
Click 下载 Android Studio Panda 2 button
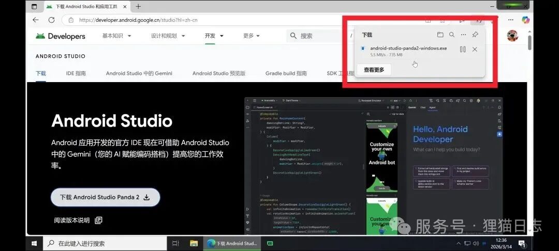105,197
